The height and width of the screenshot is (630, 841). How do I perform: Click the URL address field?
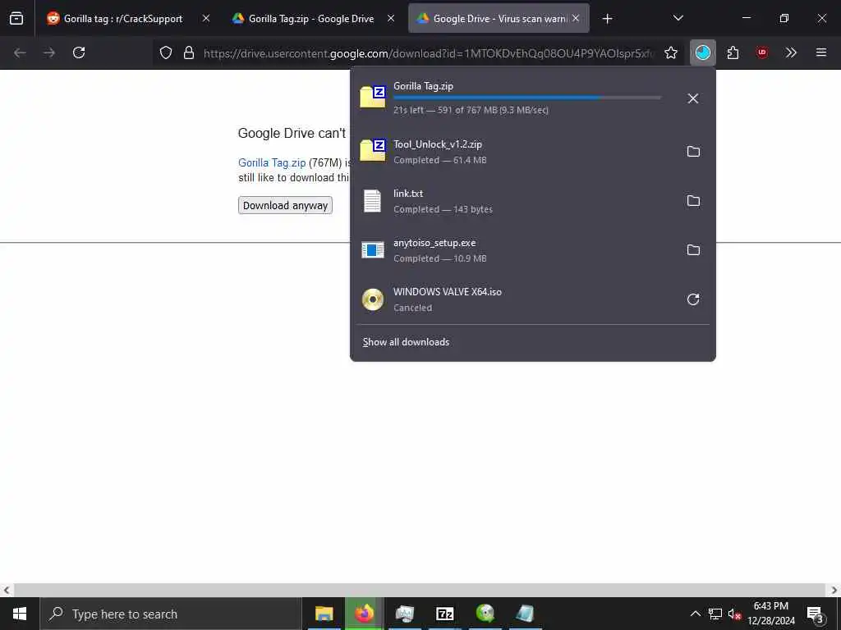pos(429,53)
